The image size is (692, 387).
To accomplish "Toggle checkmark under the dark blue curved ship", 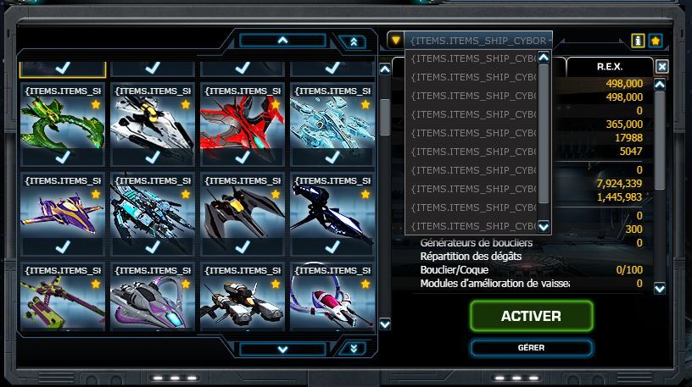I will coord(332,246).
